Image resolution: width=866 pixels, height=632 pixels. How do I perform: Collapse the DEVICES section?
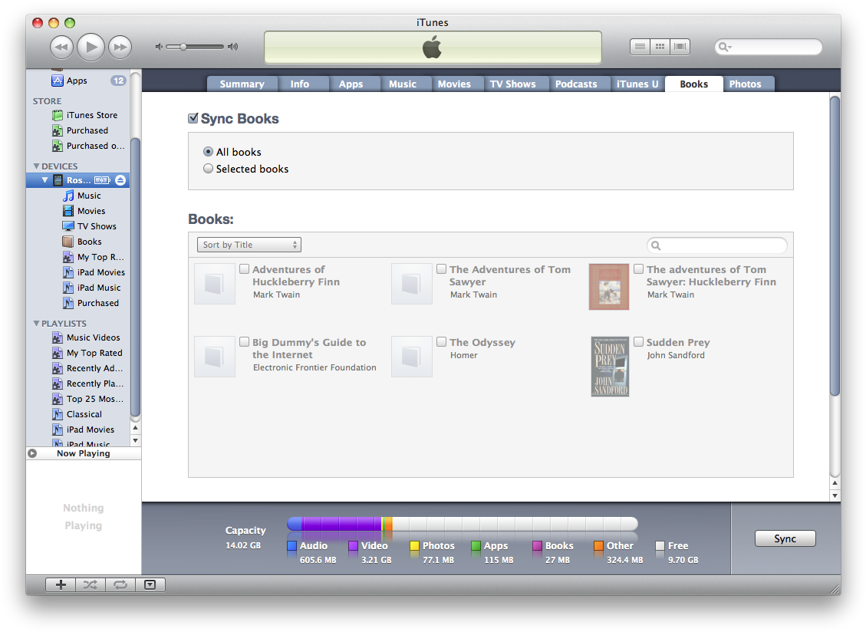37,166
